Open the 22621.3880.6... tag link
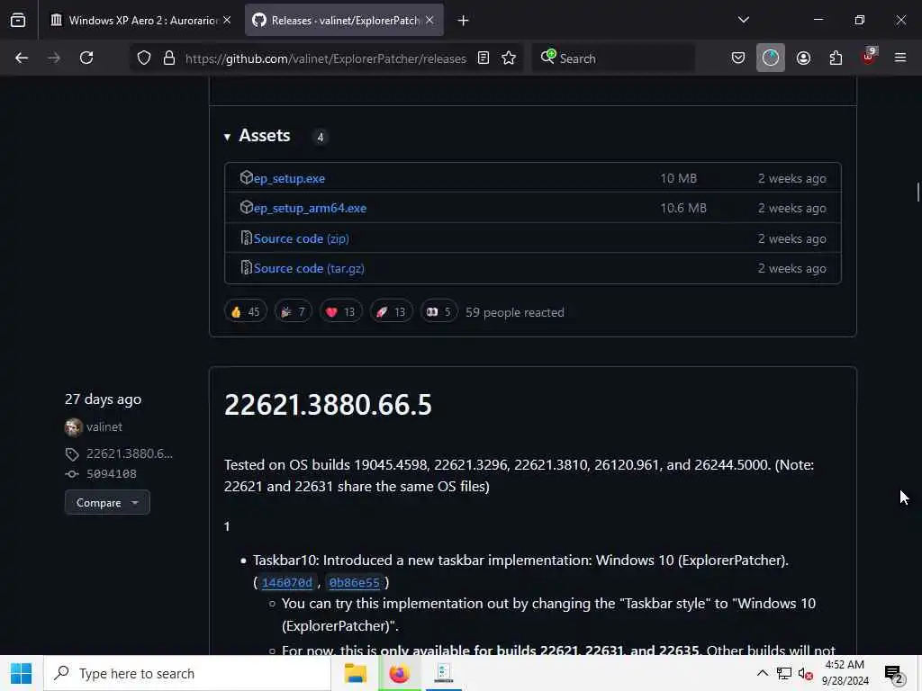The width and height of the screenshot is (922, 691). pos(130,453)
